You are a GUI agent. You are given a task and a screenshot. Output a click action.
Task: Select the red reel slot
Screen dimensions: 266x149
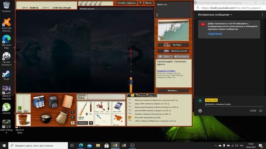[x=103, y=107]
